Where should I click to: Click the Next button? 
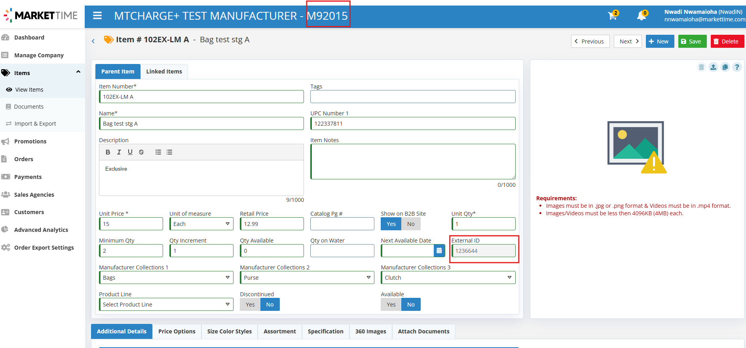coord(628,41)
